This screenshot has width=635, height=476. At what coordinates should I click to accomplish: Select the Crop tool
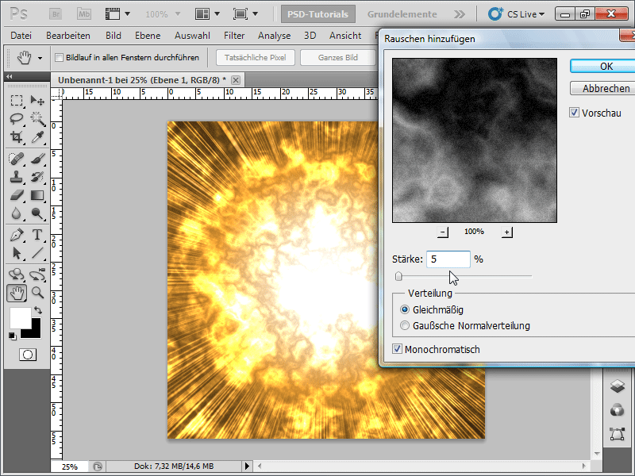click(16, 137)
